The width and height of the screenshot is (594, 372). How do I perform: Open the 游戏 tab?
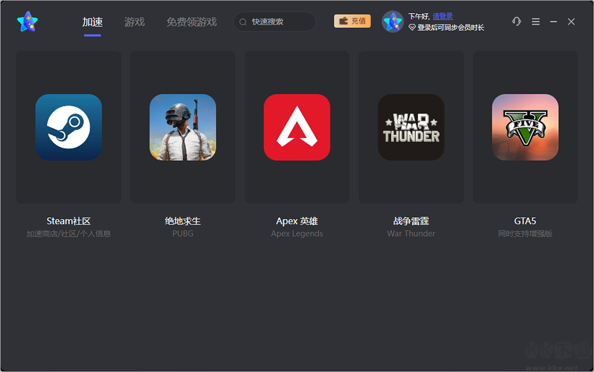(134, 22)
